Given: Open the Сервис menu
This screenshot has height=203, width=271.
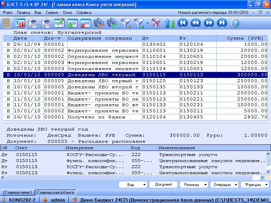Looking at the screenshot, I should 52,12.
